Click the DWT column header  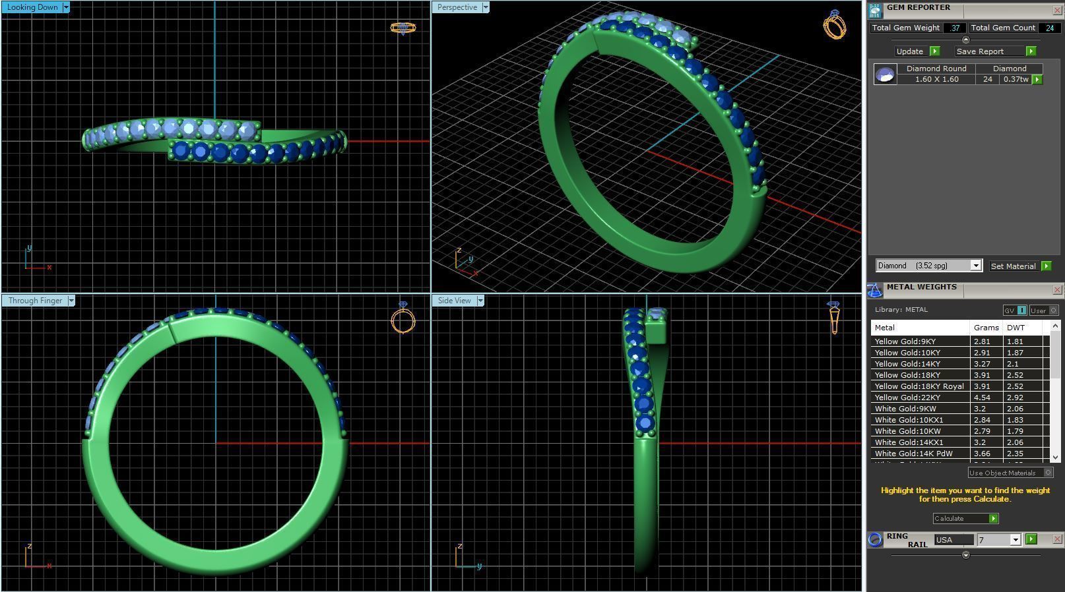[1023, 328]
